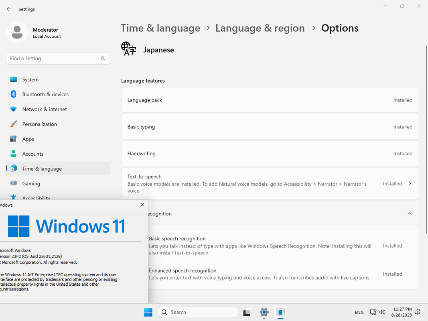Click the Personalization paintbrush icon
The width and height of the screenshot is (428, 321).
[13, 124]
